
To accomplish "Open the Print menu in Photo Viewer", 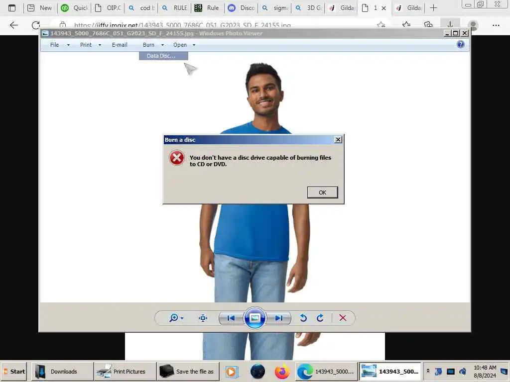I will (x=86, y=45).
